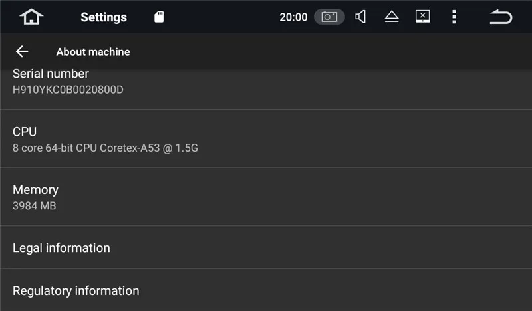The image size is (532, 311).
Task: Click the serial value H910YKC0B0020800D
Action: point(68,90)
